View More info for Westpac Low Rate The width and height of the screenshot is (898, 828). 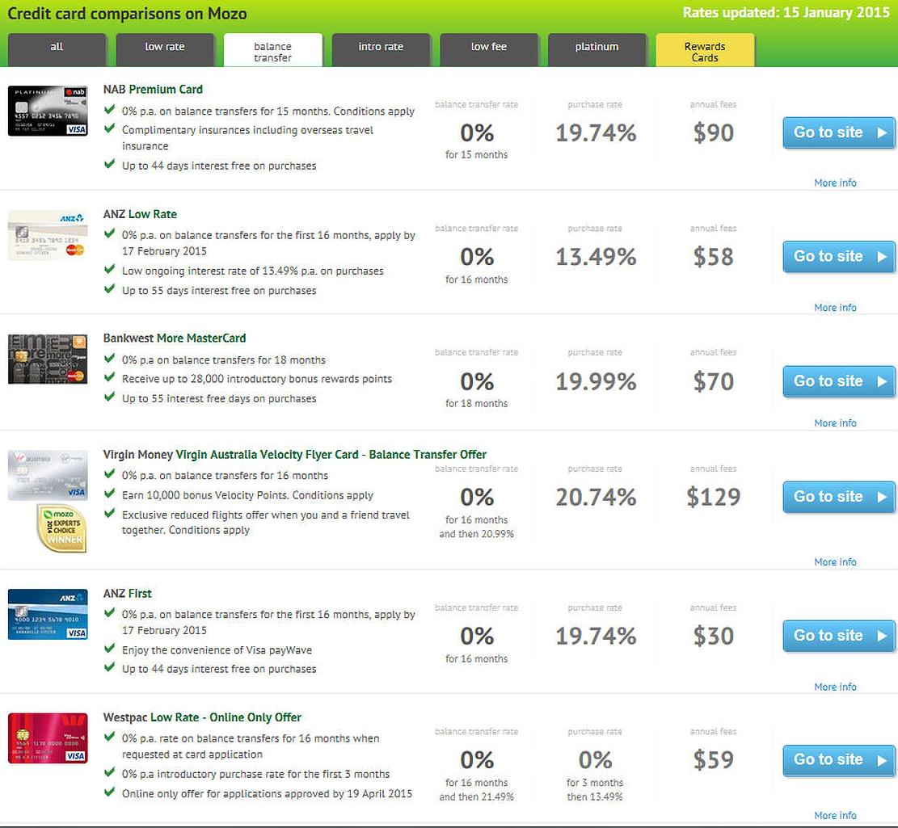point(836,815)
